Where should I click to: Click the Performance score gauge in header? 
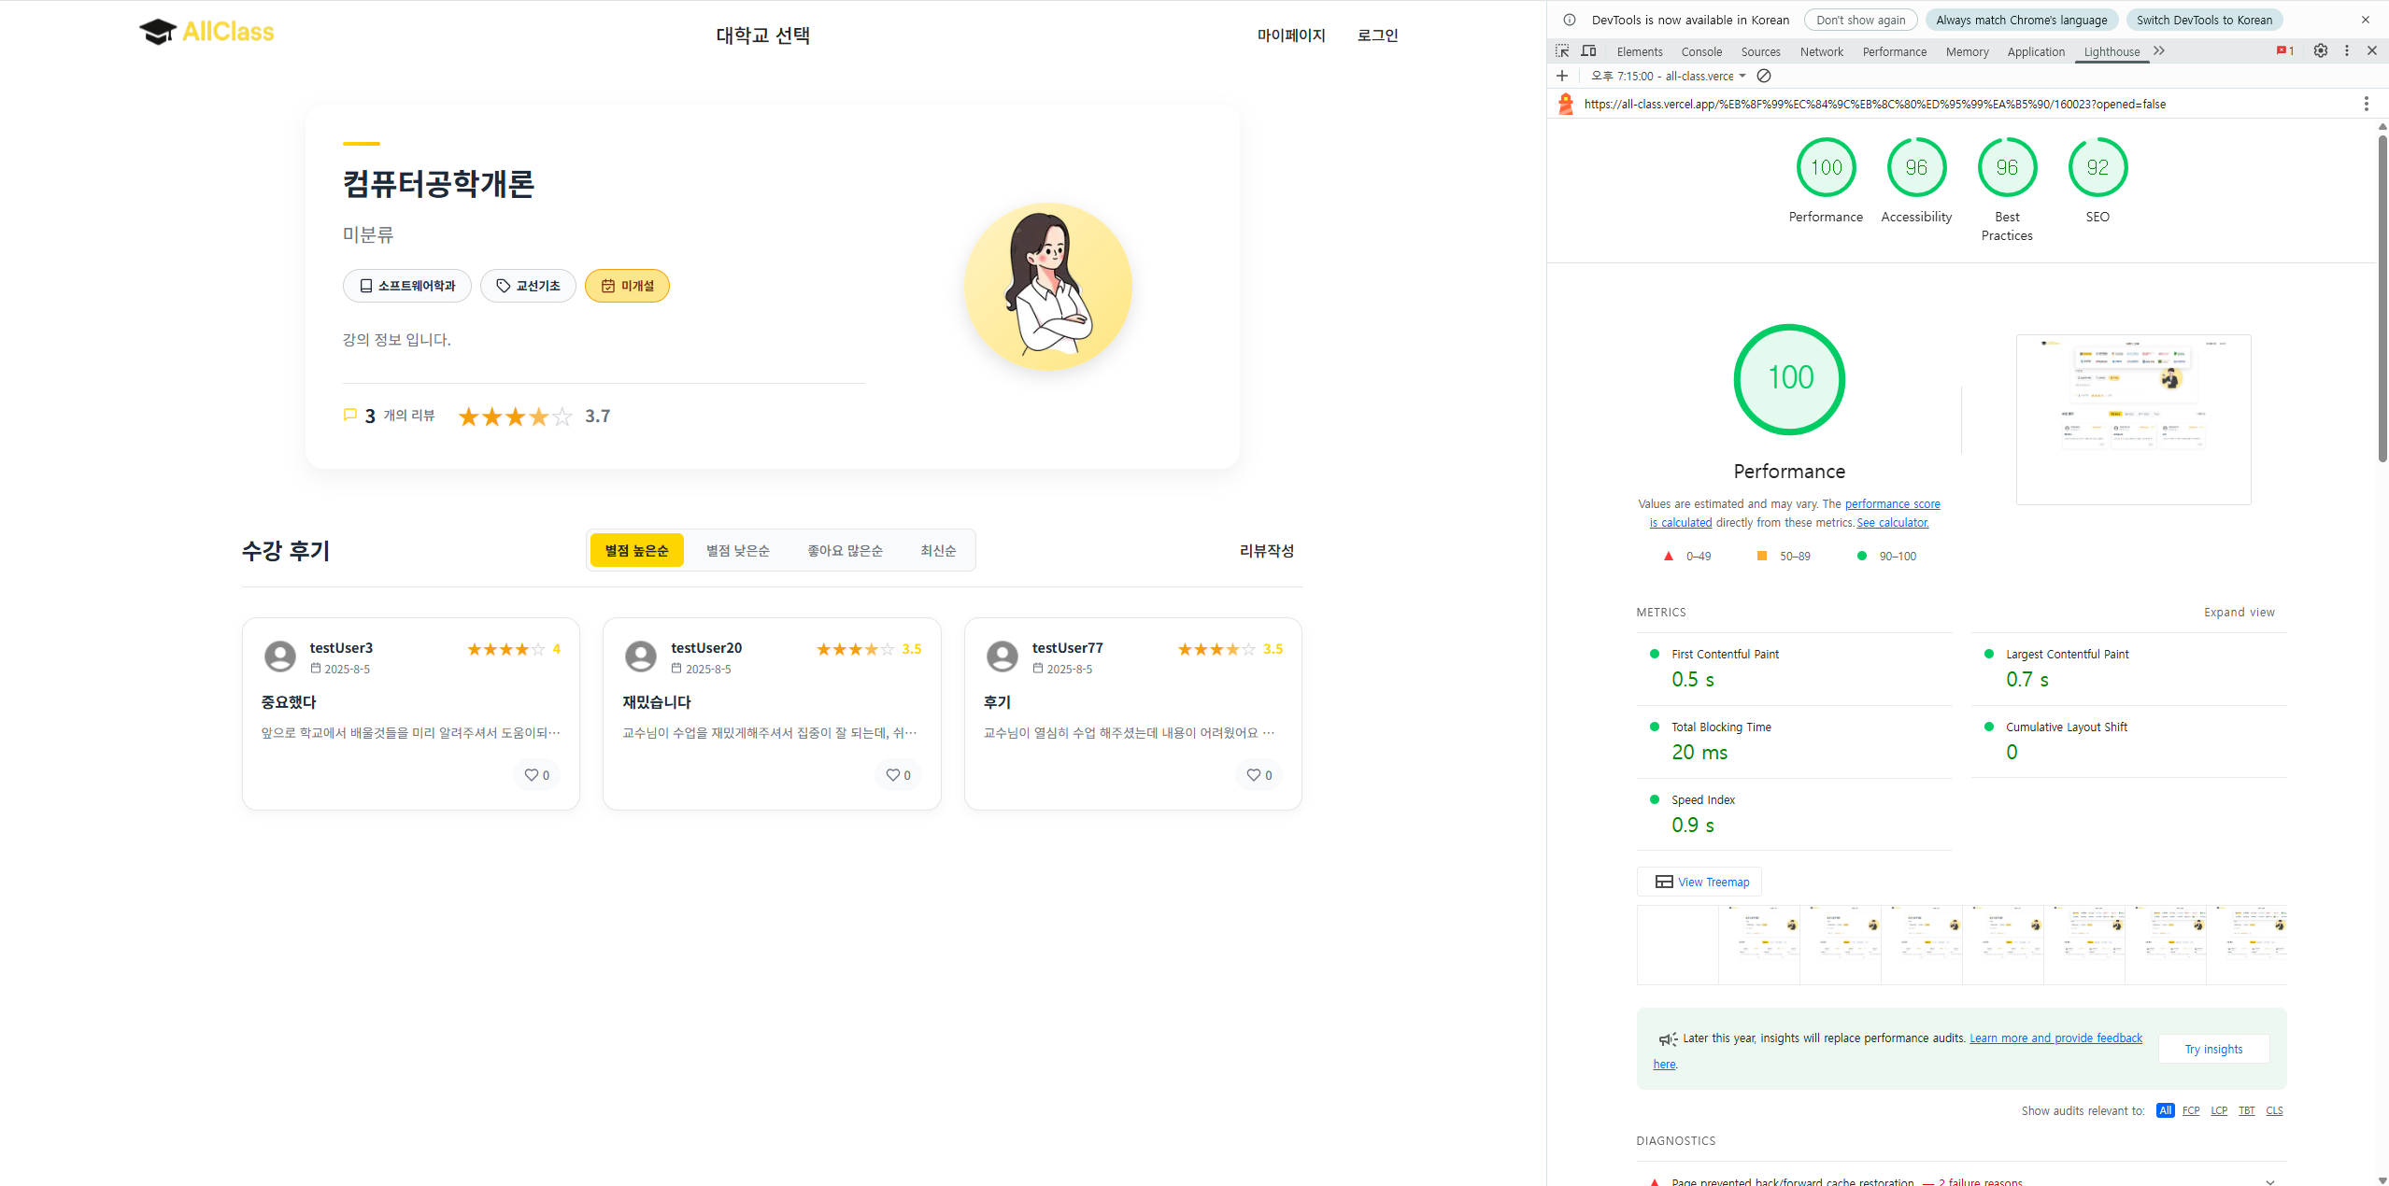[1826, 168]
